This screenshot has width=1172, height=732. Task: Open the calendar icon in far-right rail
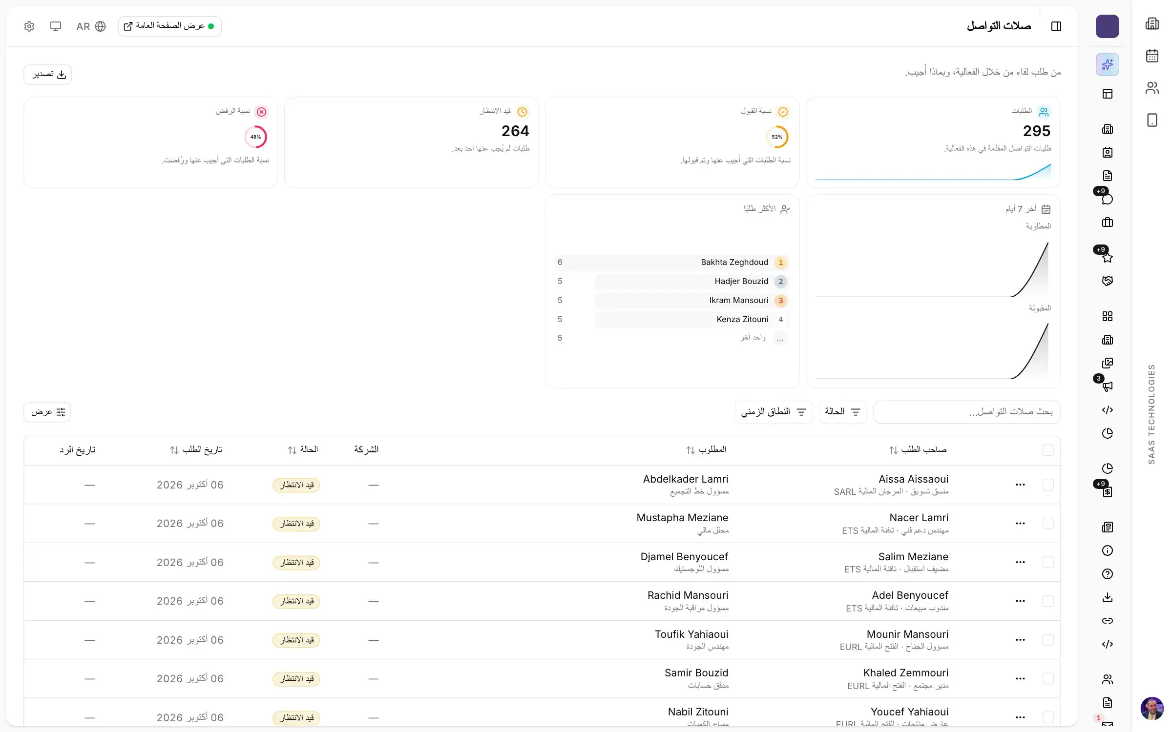[1152, 56]
